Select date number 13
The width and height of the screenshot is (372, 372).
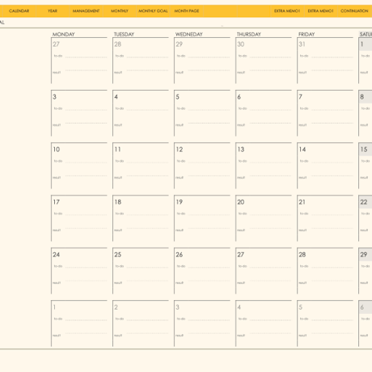click(x=241, y=150)
